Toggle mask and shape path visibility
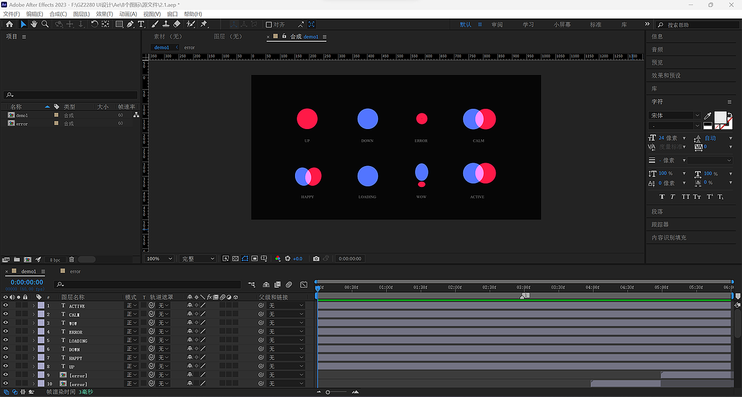Image resolution: width=742 pixels, height=397 pixels. click(x=245, y=259)
